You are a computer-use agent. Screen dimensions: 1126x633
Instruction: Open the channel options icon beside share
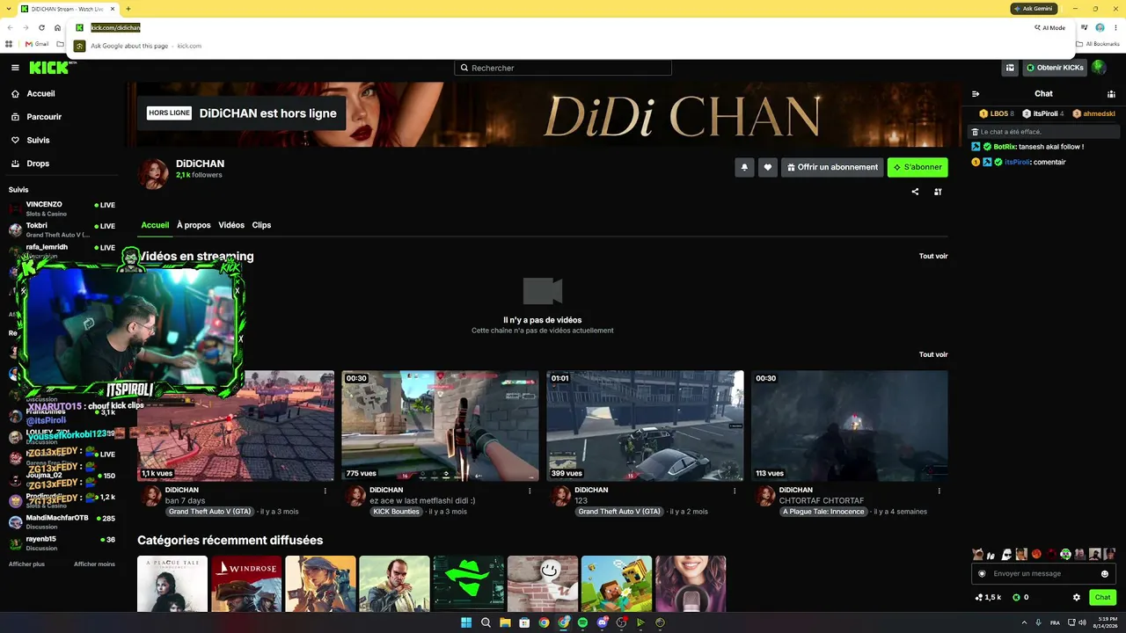click(938, 192)
